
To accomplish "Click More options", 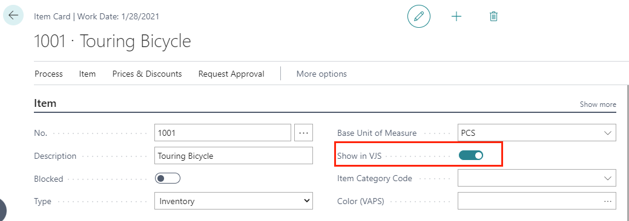I will pos(321,74).
